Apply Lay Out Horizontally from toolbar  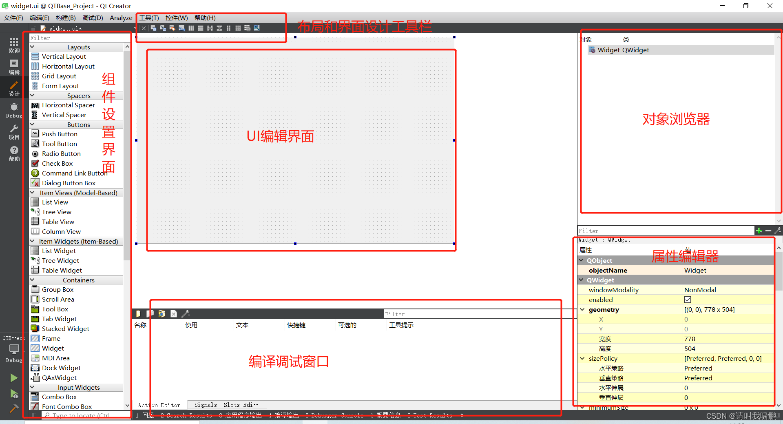pos(191,28)
